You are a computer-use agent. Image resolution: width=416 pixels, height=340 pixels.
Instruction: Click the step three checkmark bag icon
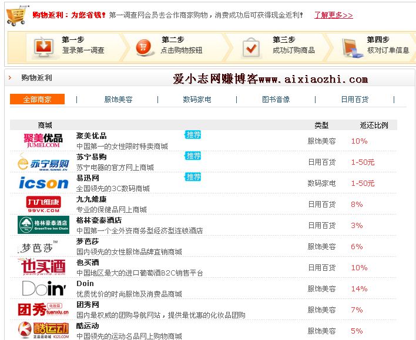pyautogui.click(x=251, y=48)
